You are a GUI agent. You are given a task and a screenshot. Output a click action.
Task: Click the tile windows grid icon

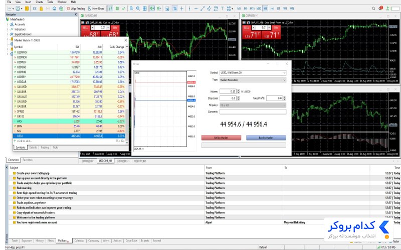click(145, 8)
